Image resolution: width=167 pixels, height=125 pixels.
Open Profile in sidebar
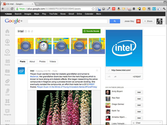7,42
